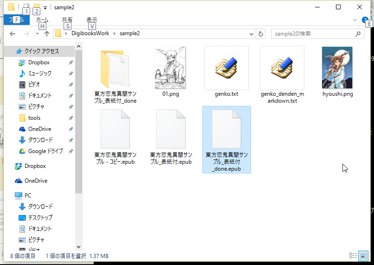Switch to the 共有 ribbon tab
Screen dimensions: 374x265
[67, 20]
